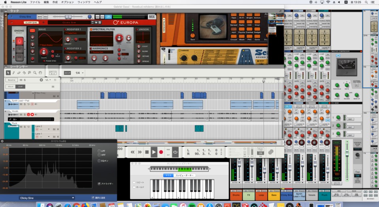This screenshot has width=379, height=207.
Task: Select the arrow selection tool in sequencer
Action: [x=8, y=73]
